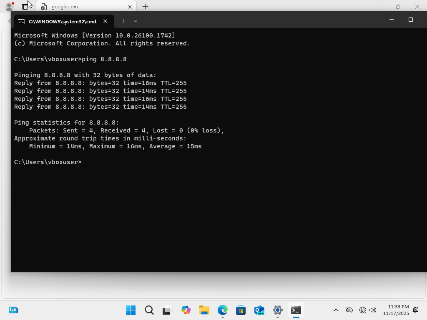Expand the terminal profiles dropdown chevron
The width and height of the screenshot is (427, 320).
click(135, 21)
